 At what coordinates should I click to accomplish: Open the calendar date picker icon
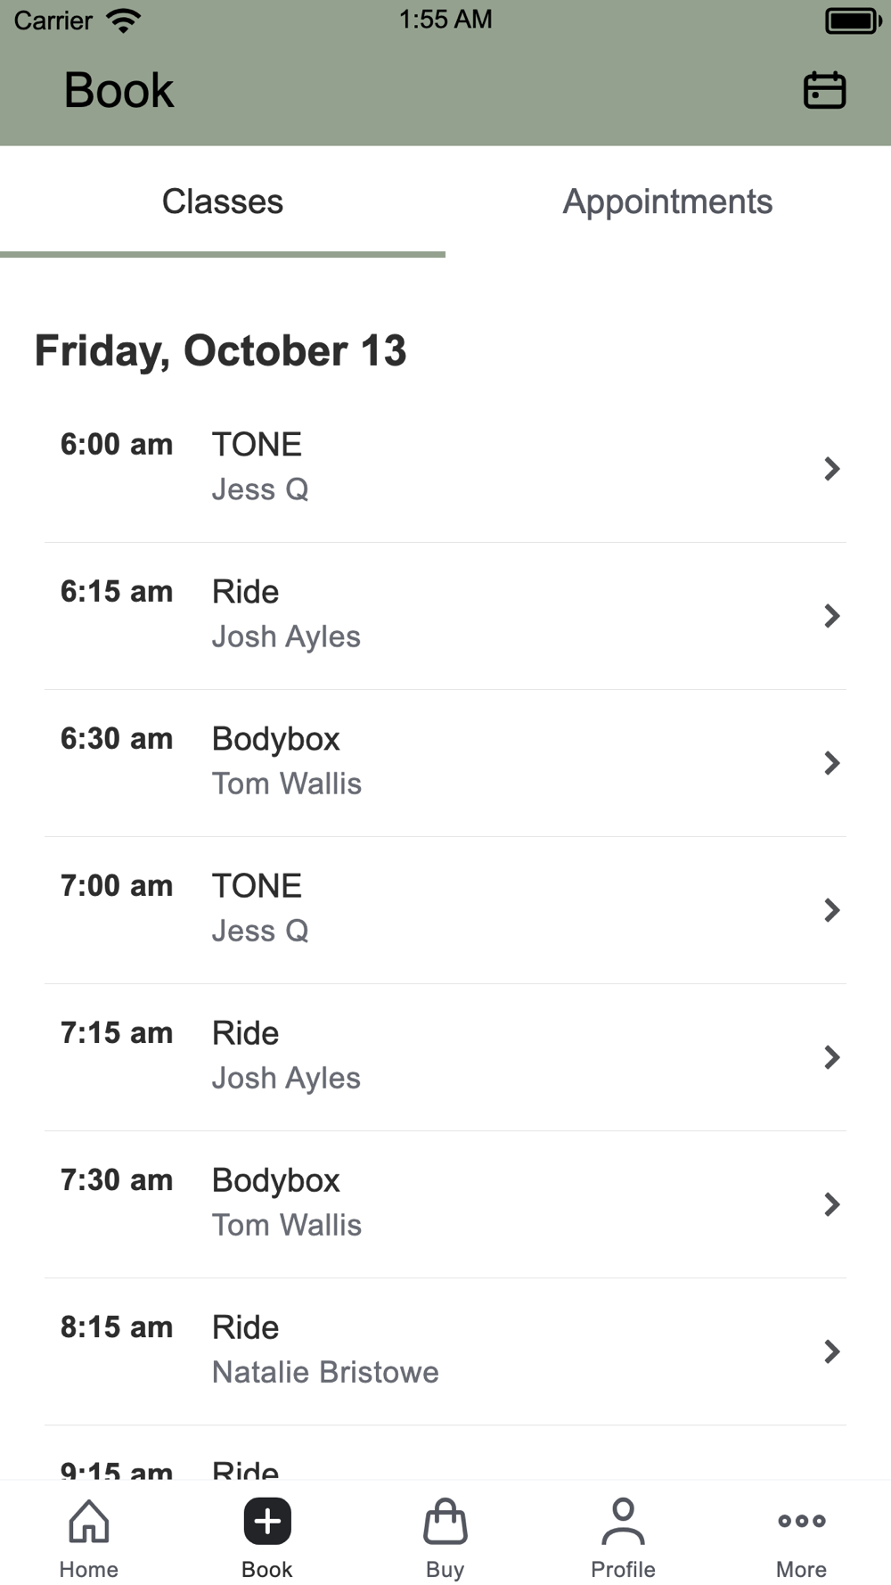824,90
